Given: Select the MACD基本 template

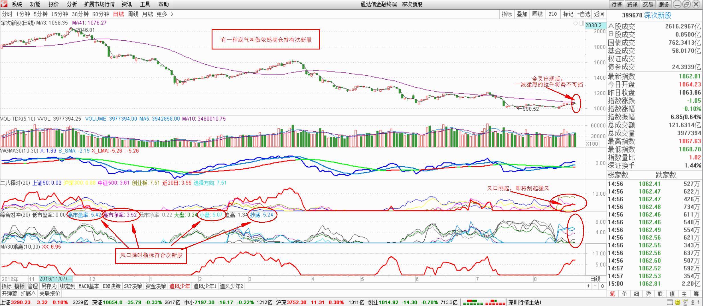Looking at the screenshot, I should click(89, 286).
